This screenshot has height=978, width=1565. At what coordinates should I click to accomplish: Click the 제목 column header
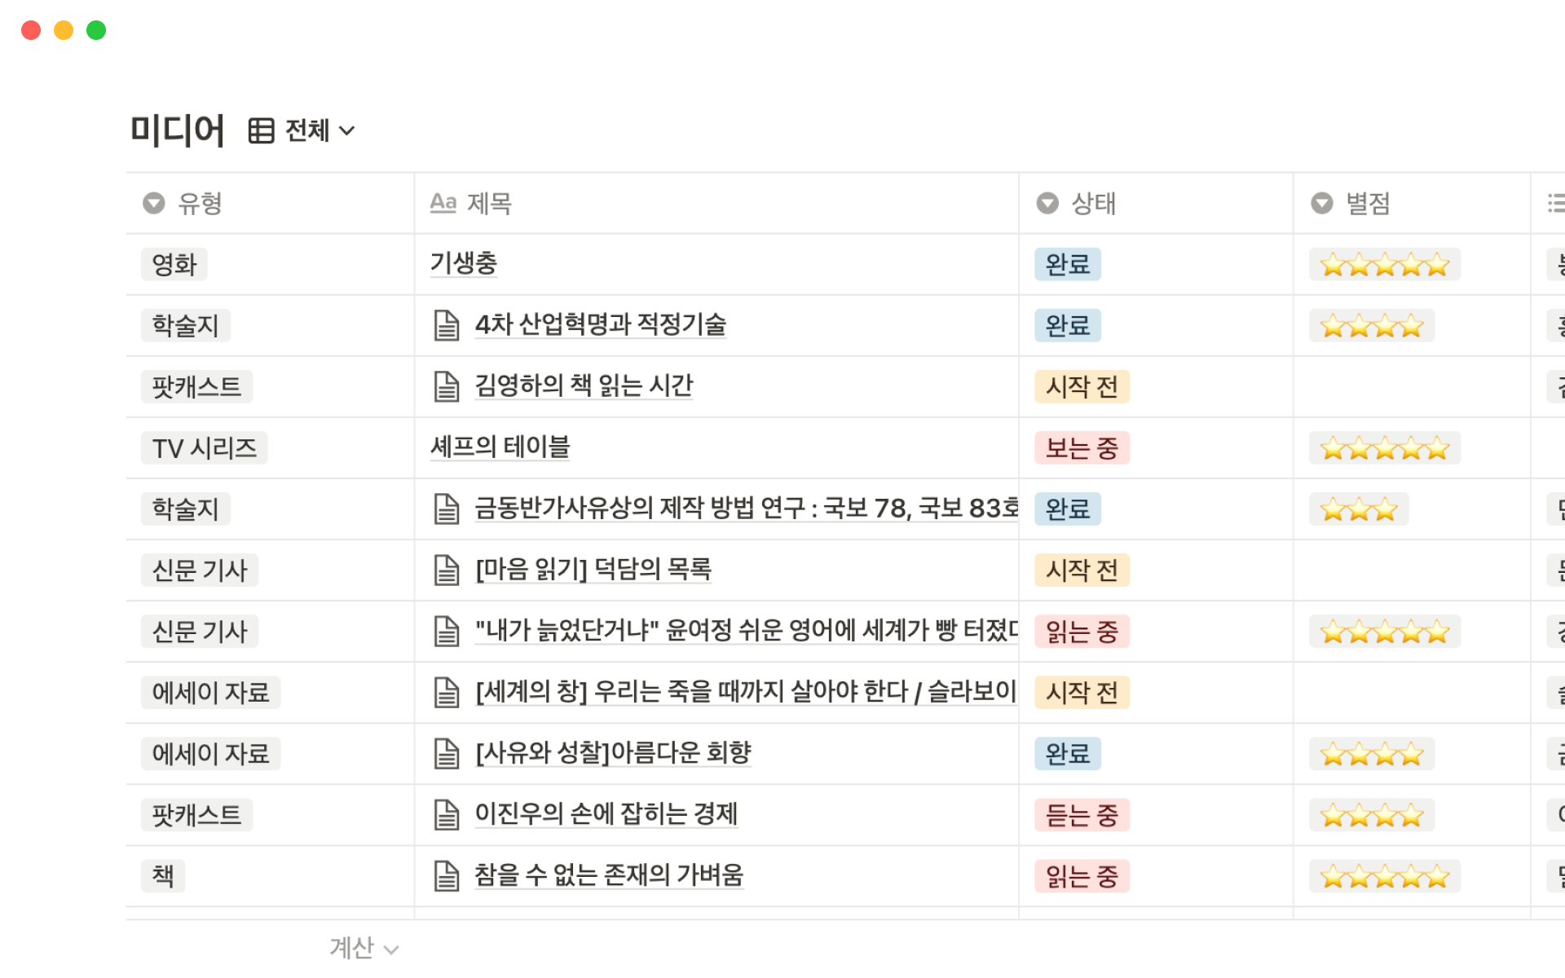(x=489, y=203)
